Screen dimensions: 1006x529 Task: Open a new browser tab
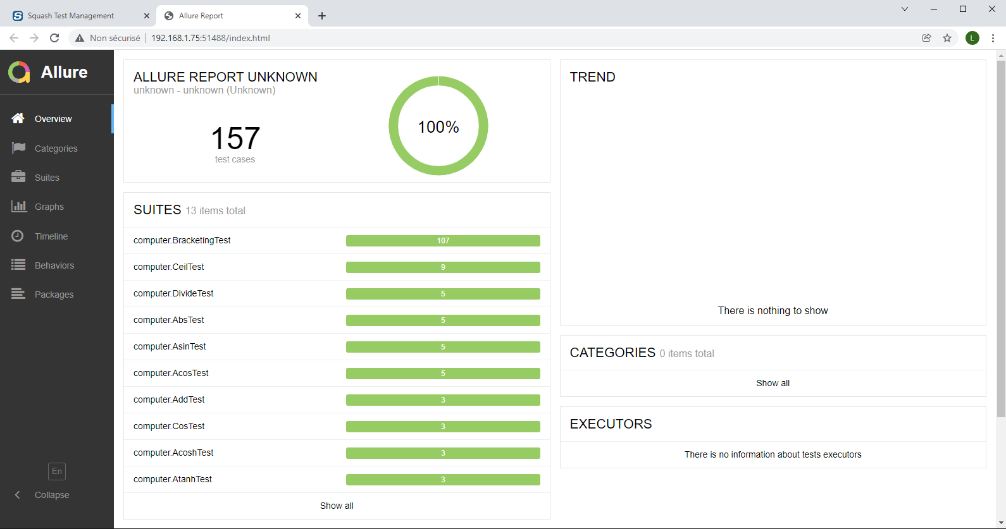pyautogui.click(x=322, y=16)
